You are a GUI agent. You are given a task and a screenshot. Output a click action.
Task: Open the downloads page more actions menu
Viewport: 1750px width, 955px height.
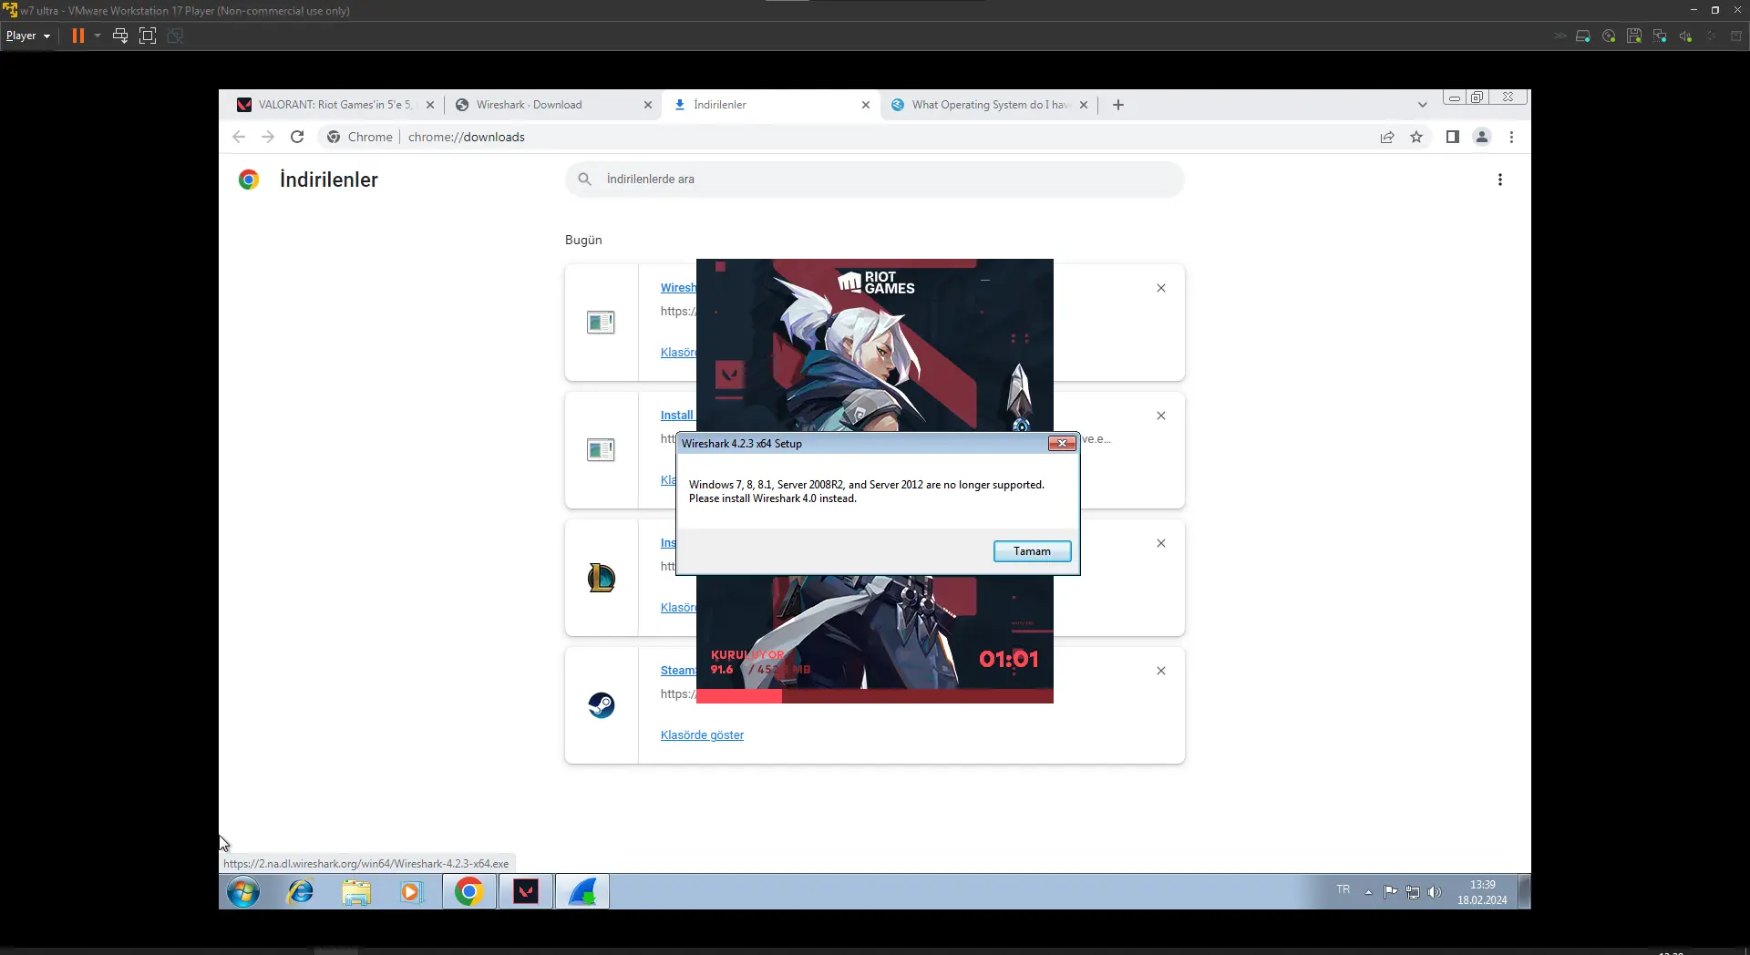tap(1500, 180)
